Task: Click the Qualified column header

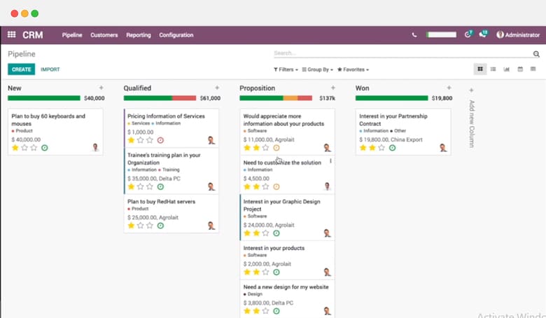Action: tap(137, 88)
